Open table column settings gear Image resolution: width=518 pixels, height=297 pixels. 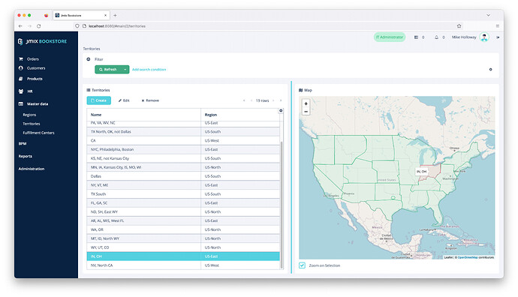click(x=281, y=111)
